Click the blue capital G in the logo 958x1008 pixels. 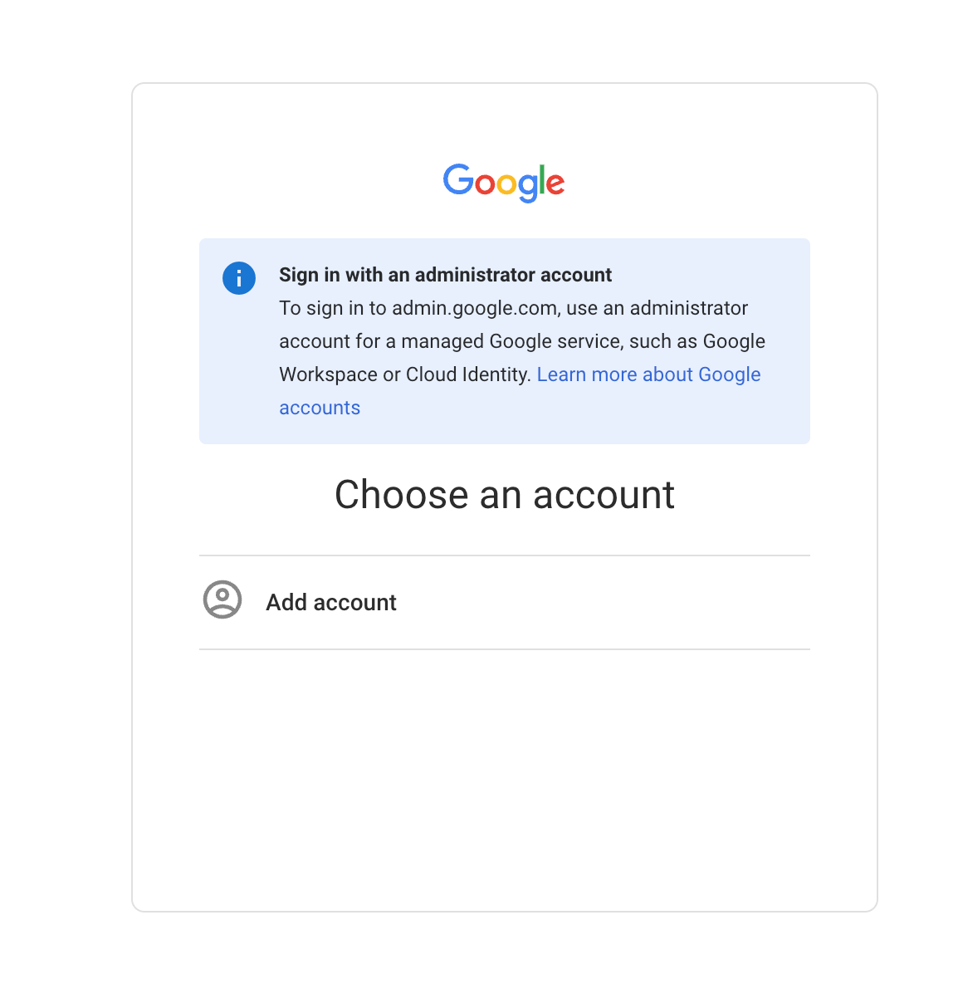457,179
